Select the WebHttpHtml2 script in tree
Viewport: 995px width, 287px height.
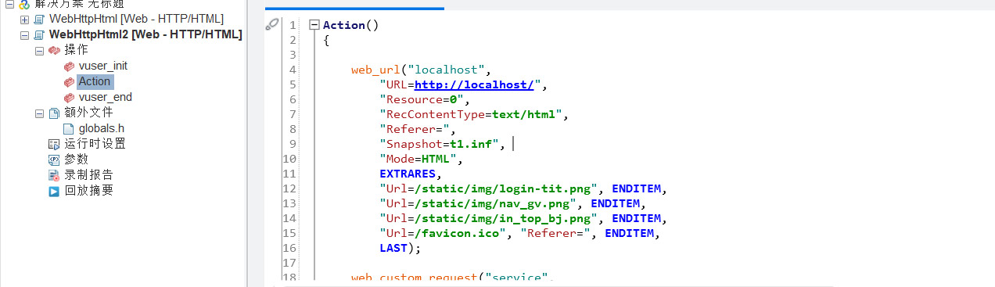[x=145, y=34]
